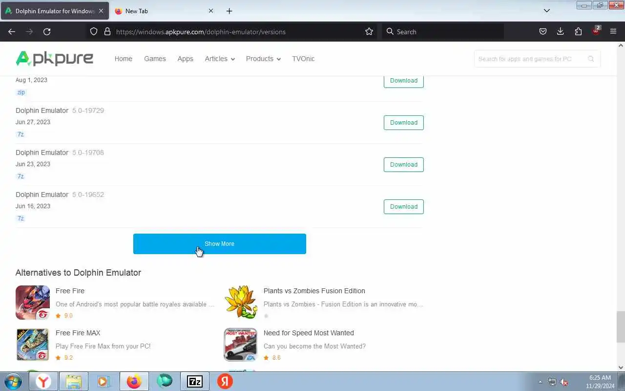Open the Free Fire game icon
This screenshot has width=625, height=391.
click(33, 303)
